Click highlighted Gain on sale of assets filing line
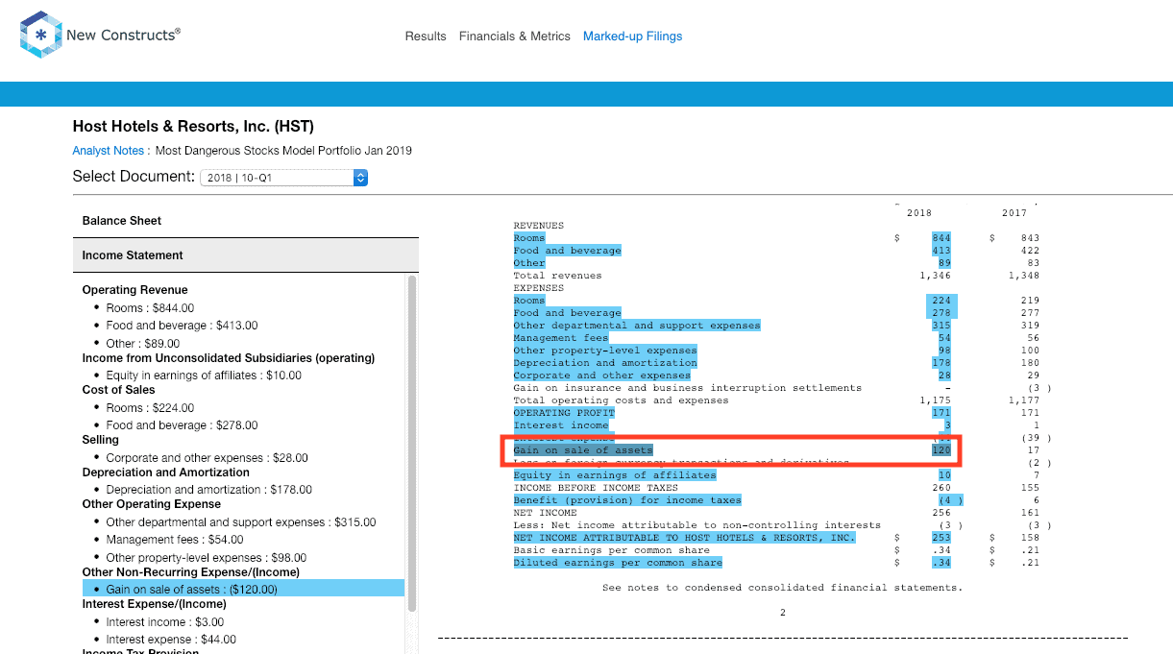This screenshot has height=654, width=1173. pos(583,450)
